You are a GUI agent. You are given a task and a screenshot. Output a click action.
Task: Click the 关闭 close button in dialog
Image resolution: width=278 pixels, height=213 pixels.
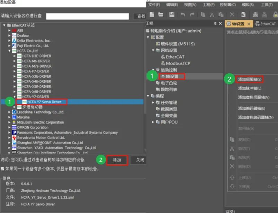coord(140,160)
